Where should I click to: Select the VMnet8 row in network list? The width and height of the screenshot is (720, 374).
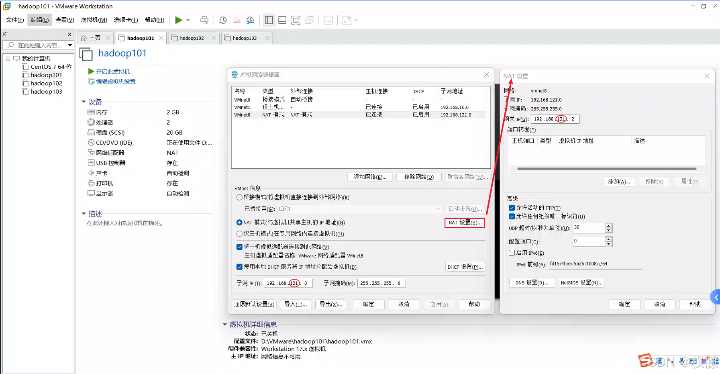(359, 115)
